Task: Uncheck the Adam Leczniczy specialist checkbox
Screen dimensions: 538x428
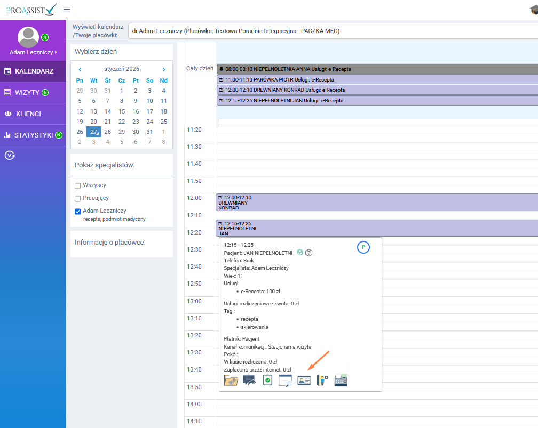Action: click(x=78, y=211)
